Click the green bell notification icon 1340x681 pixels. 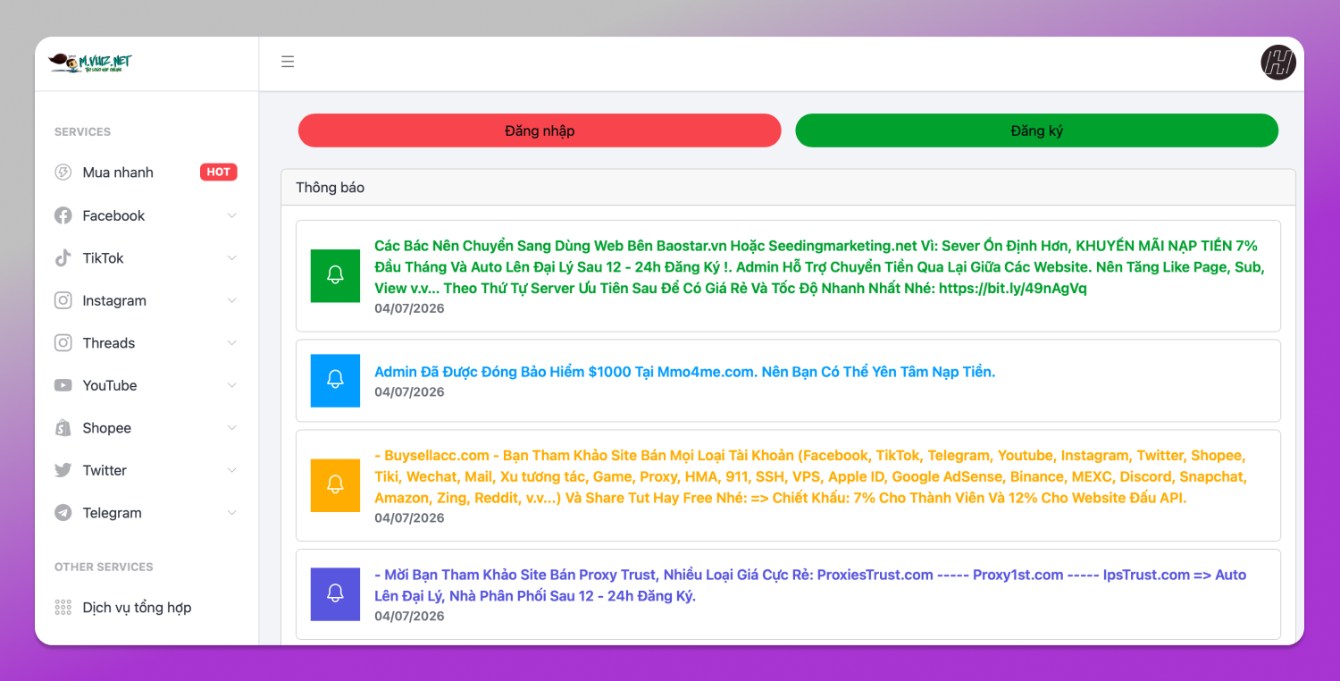[335, 275]
